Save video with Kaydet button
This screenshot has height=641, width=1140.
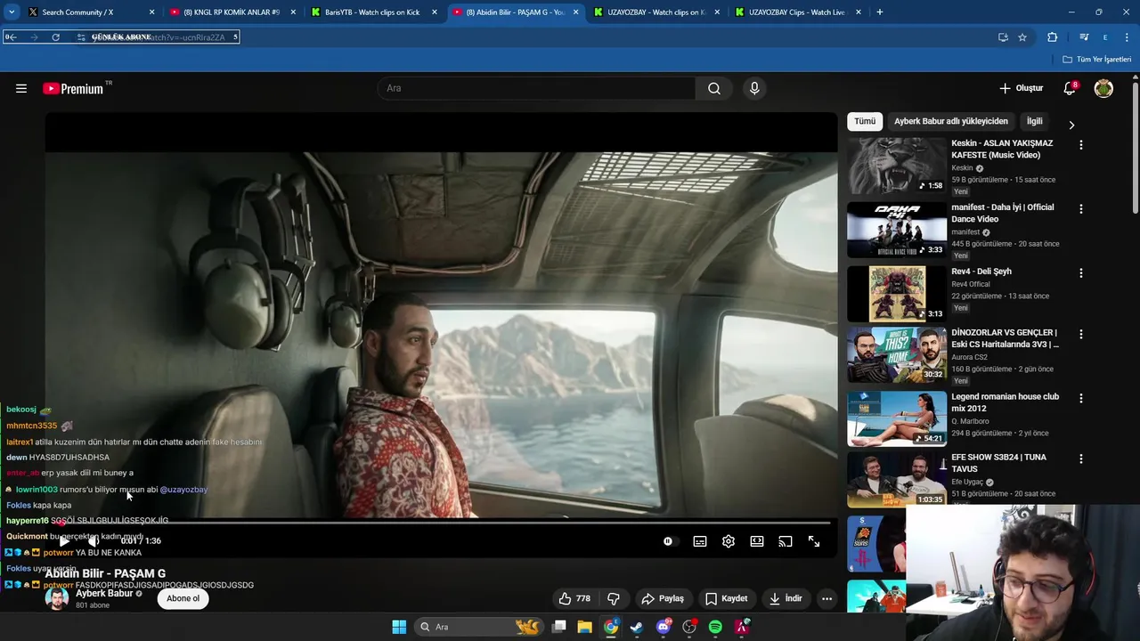pyautogui.click(x=727, y=598)
